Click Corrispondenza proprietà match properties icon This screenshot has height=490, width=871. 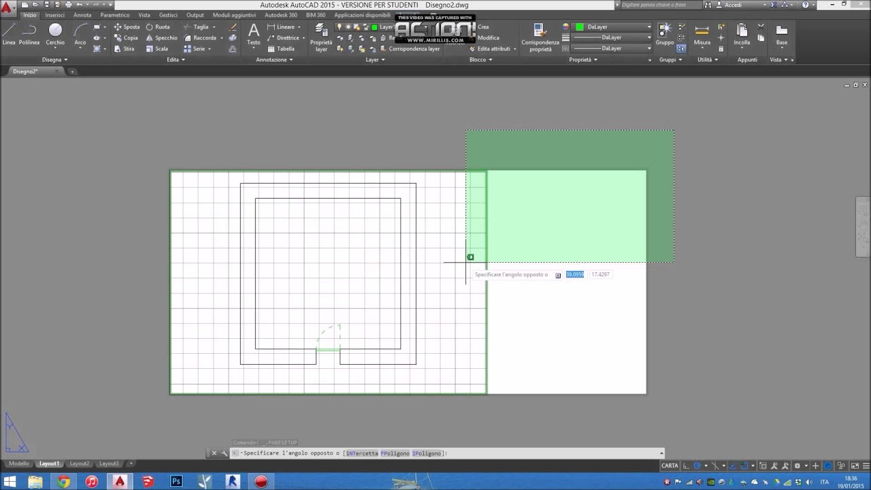pos(540,37)
